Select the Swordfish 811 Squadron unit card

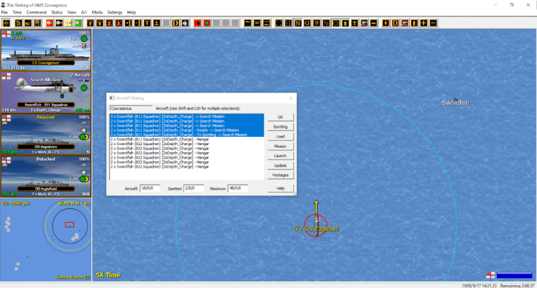tap(46, 92)
